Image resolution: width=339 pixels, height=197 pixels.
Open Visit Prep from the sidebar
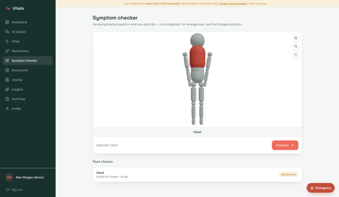click(x=28, y=99)
